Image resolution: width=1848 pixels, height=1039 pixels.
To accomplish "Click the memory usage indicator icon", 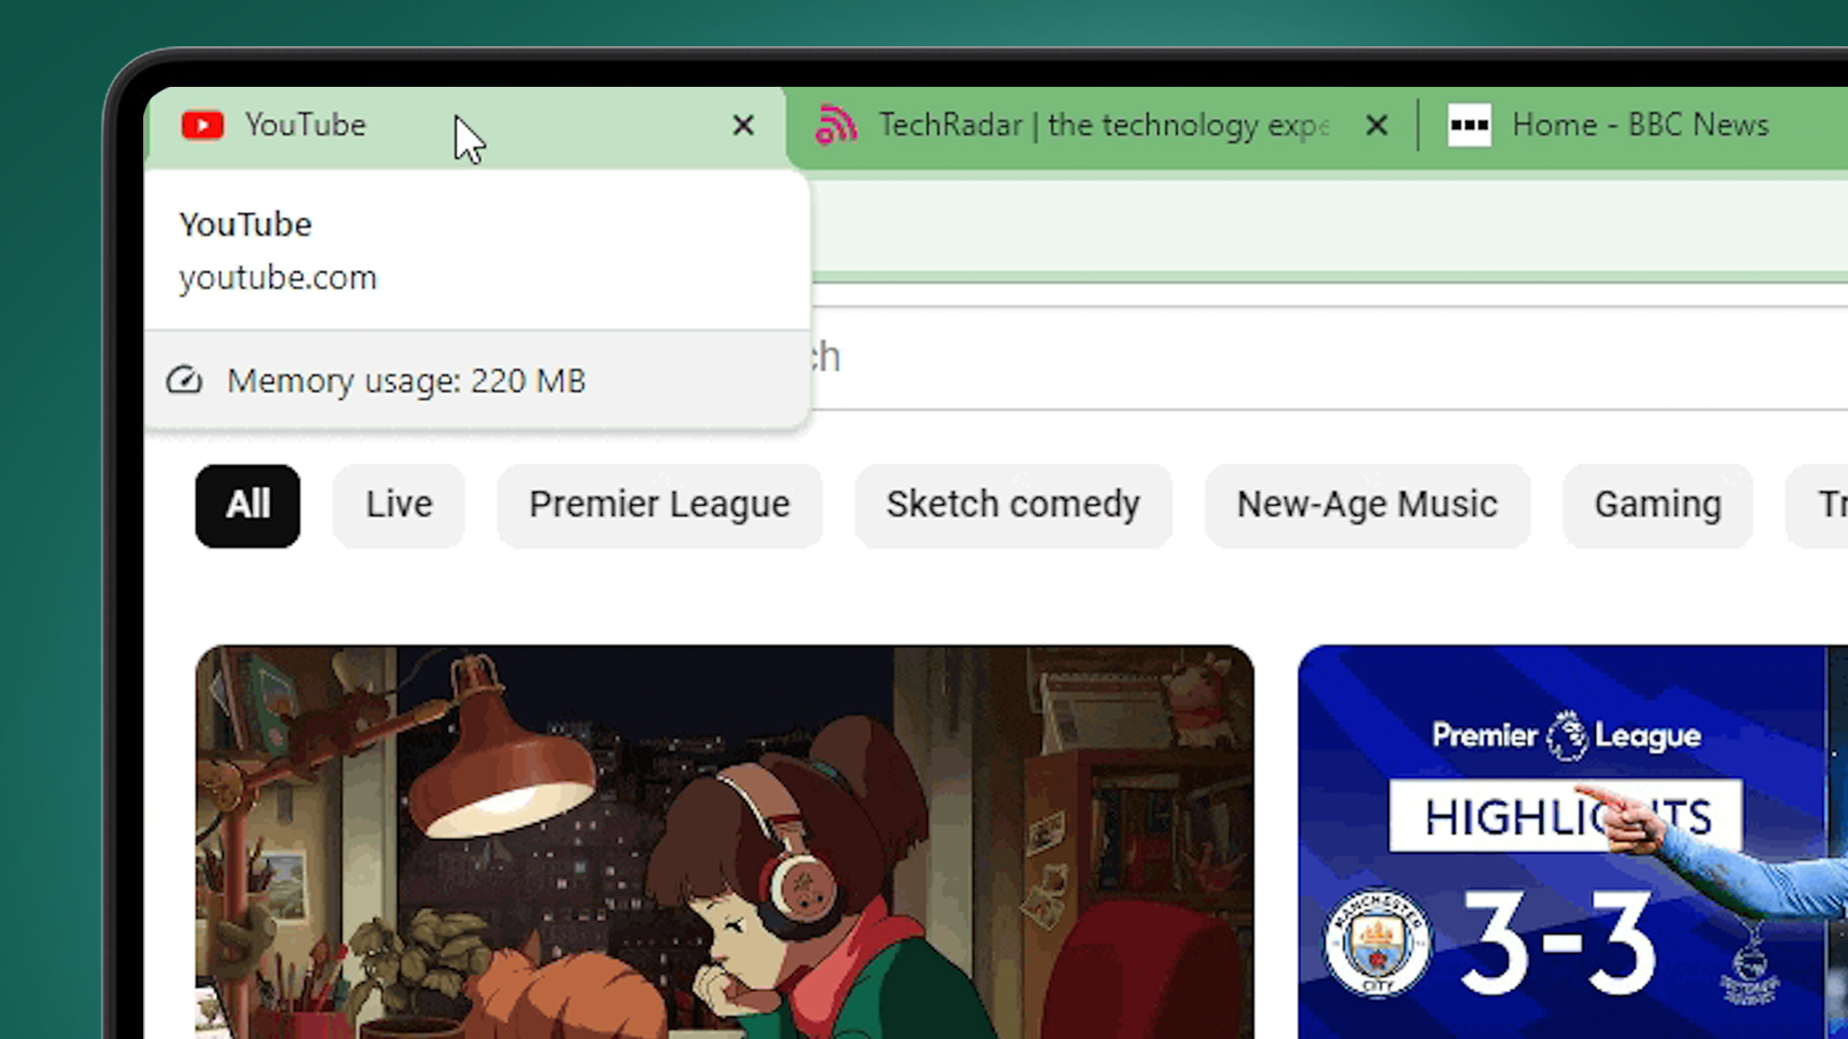I will click(184, 380).
